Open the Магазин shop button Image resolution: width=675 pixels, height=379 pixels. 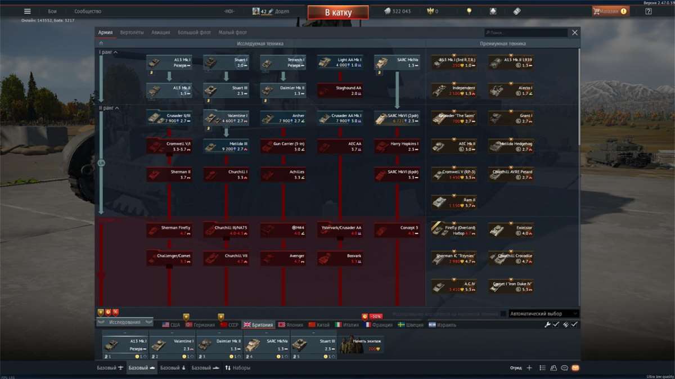click(x=610, y=11)
